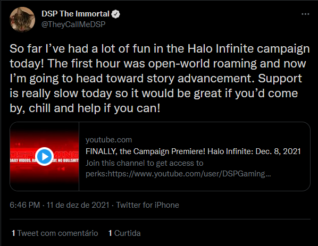
Task: Open the FINALLY Campaign Premiere card title
Action: pos(193,151)
